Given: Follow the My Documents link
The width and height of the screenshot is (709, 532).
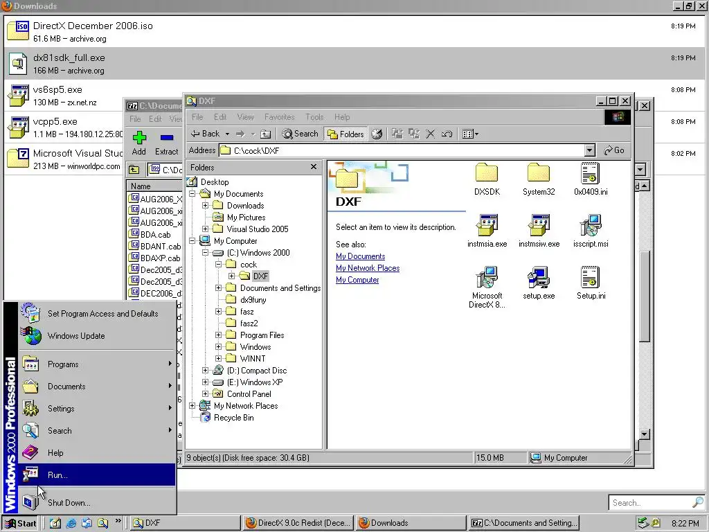Looking at the screenshot, I should [360, 256].
